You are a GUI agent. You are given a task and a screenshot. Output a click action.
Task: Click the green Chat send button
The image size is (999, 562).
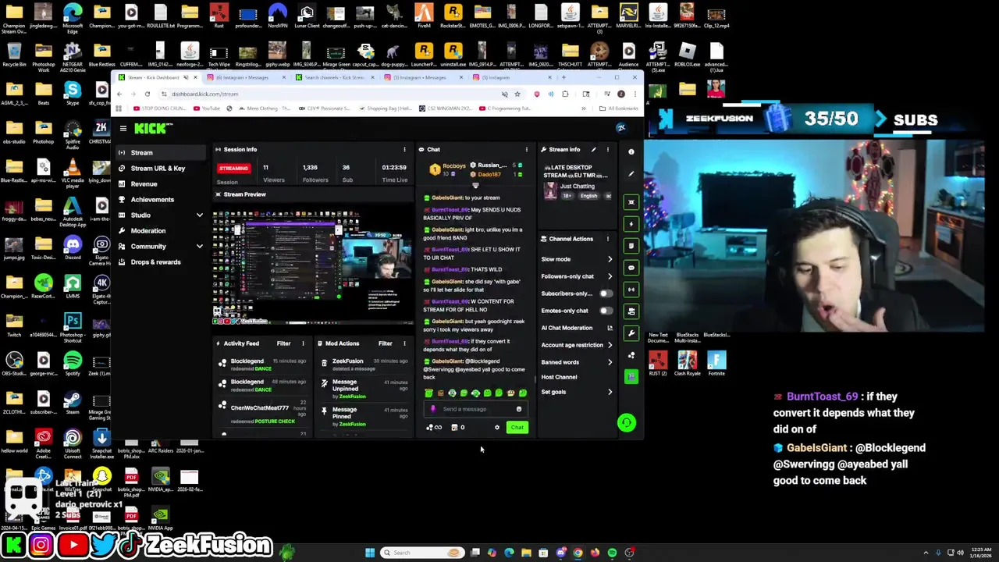517,427
